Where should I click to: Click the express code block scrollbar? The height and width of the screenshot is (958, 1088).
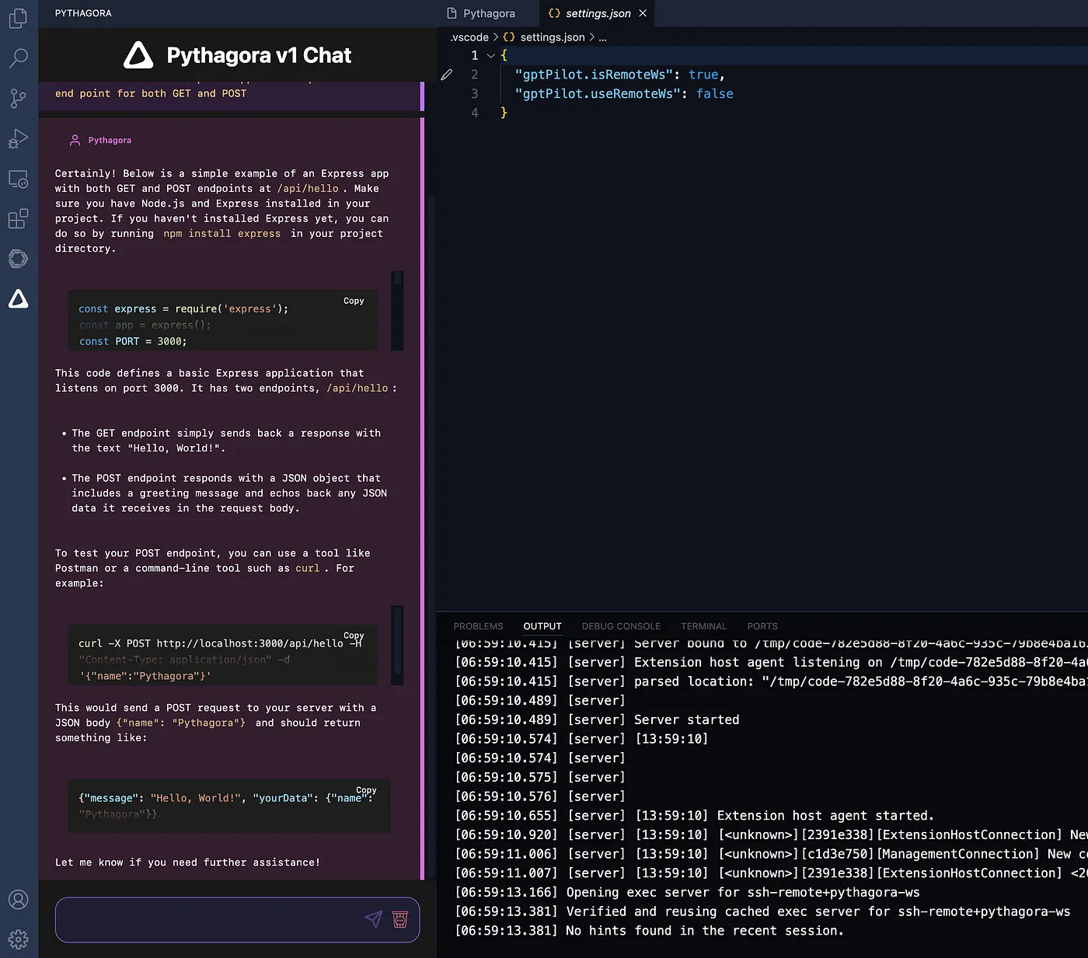(397, 311)
